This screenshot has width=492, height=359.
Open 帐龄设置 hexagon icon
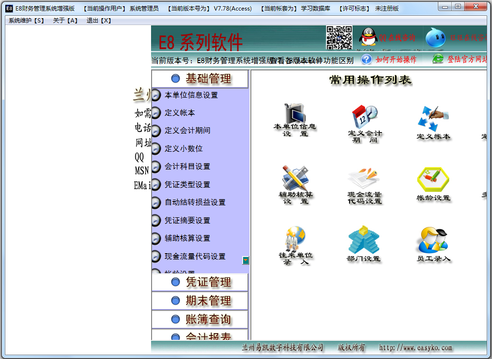coord(433,179)
